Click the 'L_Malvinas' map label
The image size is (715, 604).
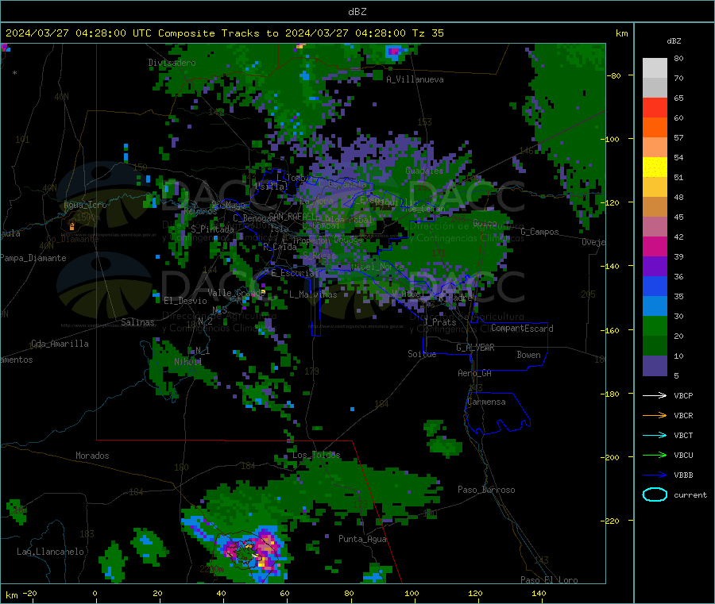point(313,294)
